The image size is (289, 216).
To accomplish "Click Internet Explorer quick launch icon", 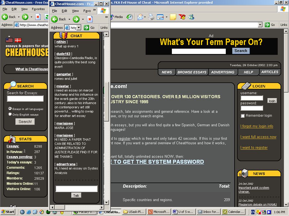I will (29, 212).
